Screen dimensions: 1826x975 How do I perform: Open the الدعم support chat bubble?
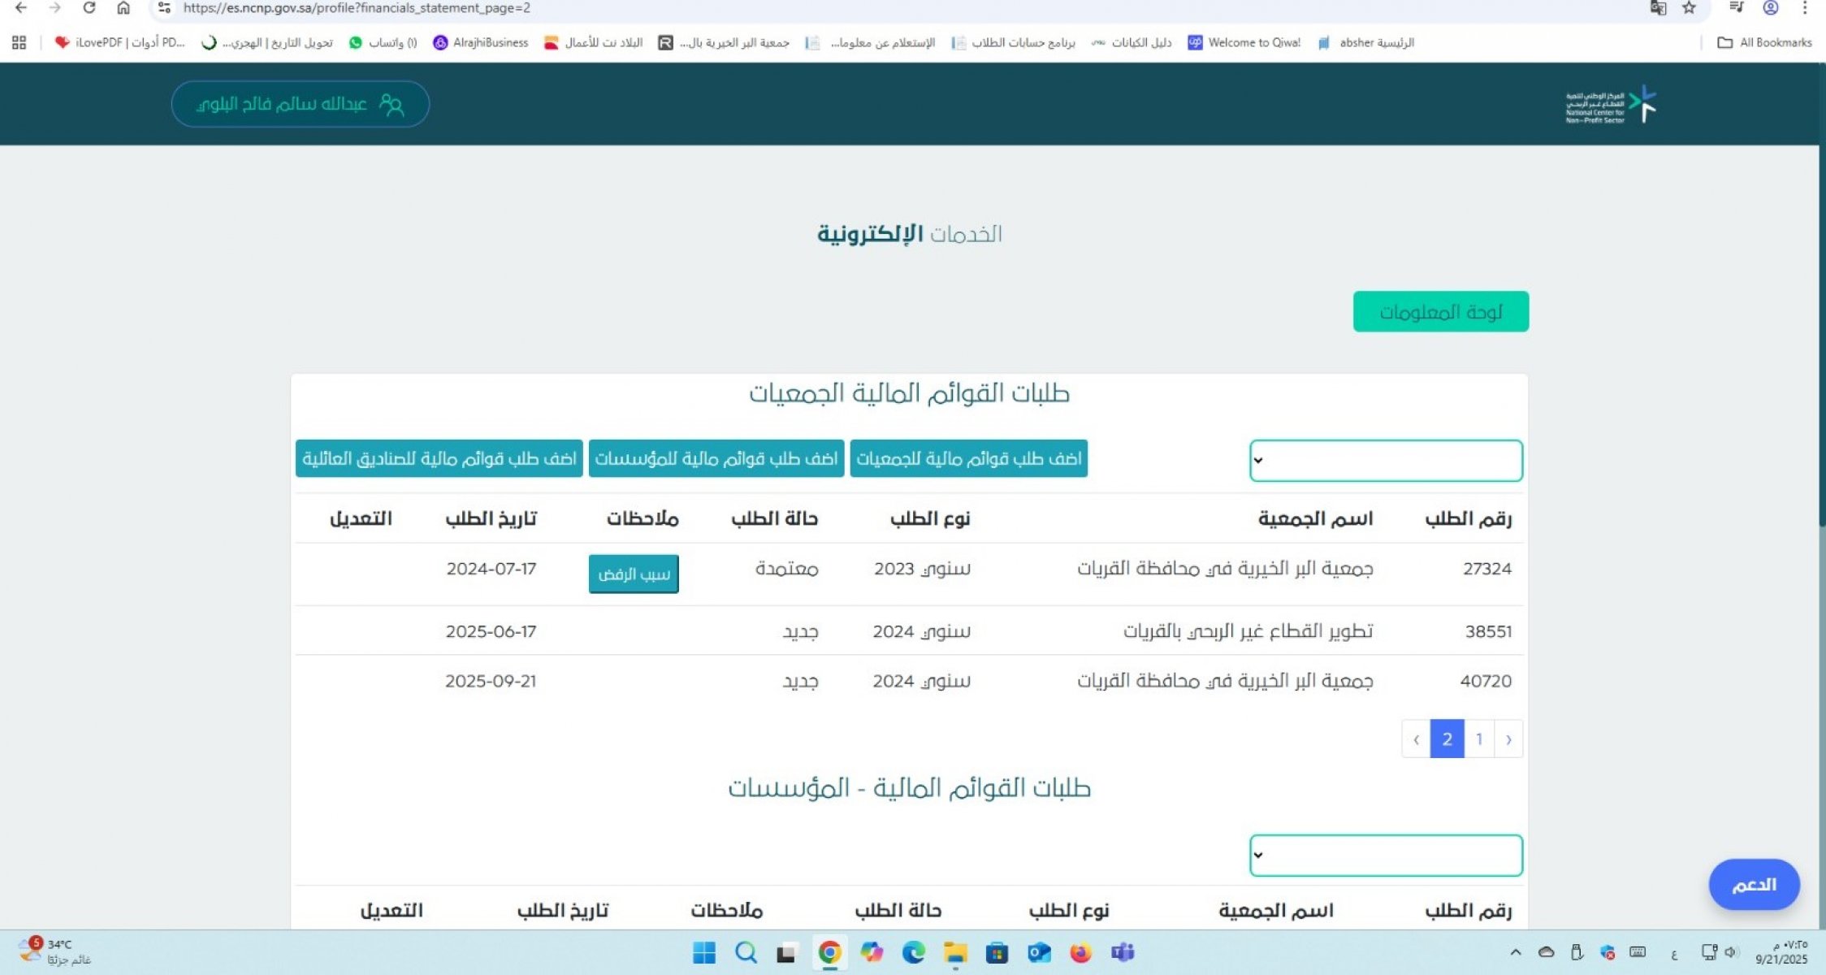click(1754, 885)
